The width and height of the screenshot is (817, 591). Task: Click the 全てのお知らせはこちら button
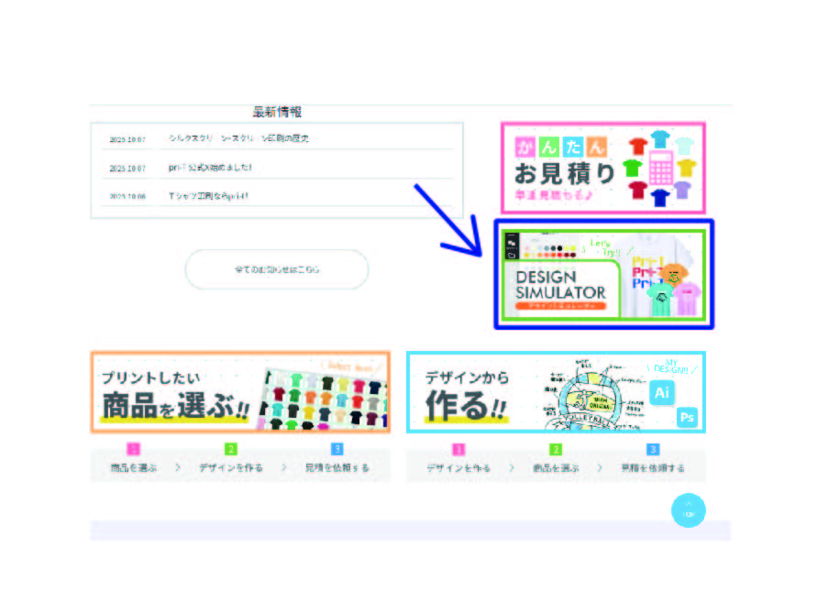277,269
